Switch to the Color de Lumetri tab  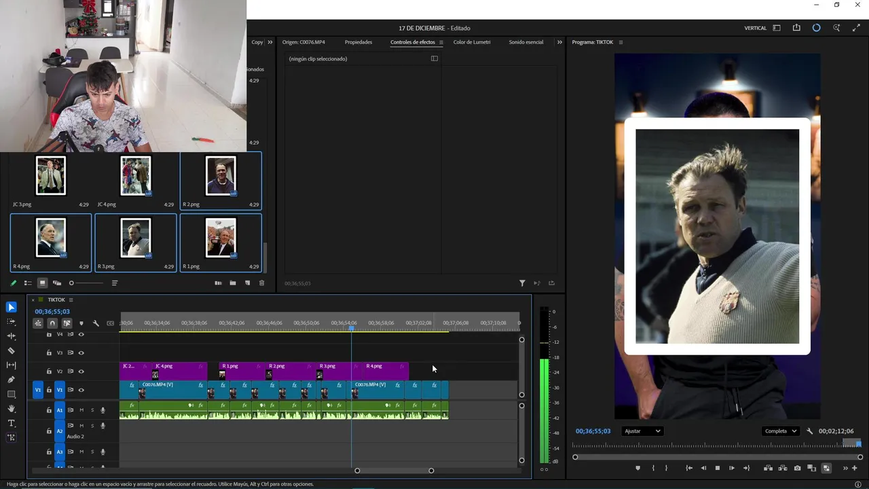[x=472, y=42]
